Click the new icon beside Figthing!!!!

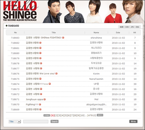pos(40,104)
